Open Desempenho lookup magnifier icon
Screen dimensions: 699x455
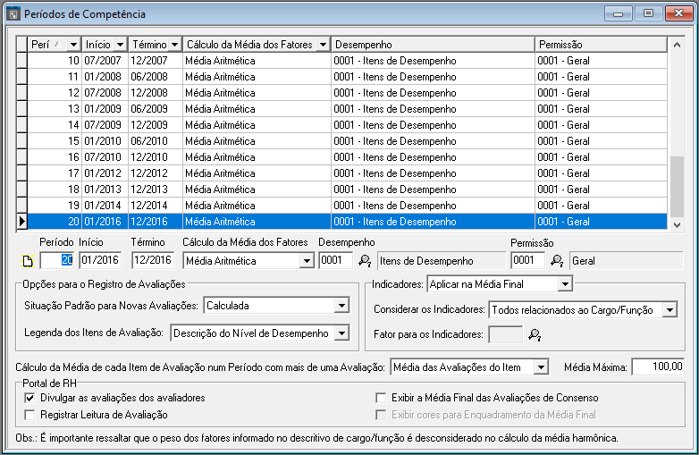364,261
